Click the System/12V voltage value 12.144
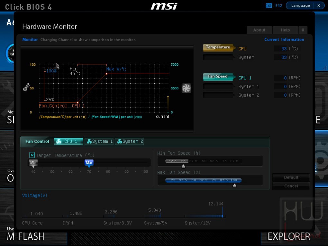Screen dimensions: 328x246 [x=216, y=204]
